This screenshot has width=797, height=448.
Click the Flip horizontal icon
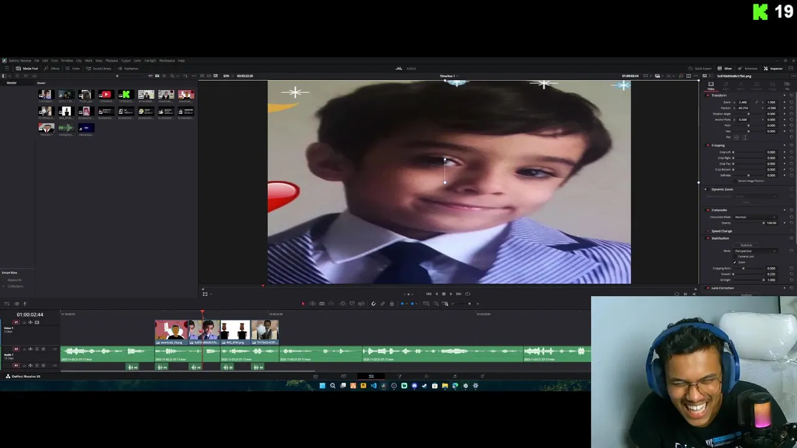coord(737,138)
